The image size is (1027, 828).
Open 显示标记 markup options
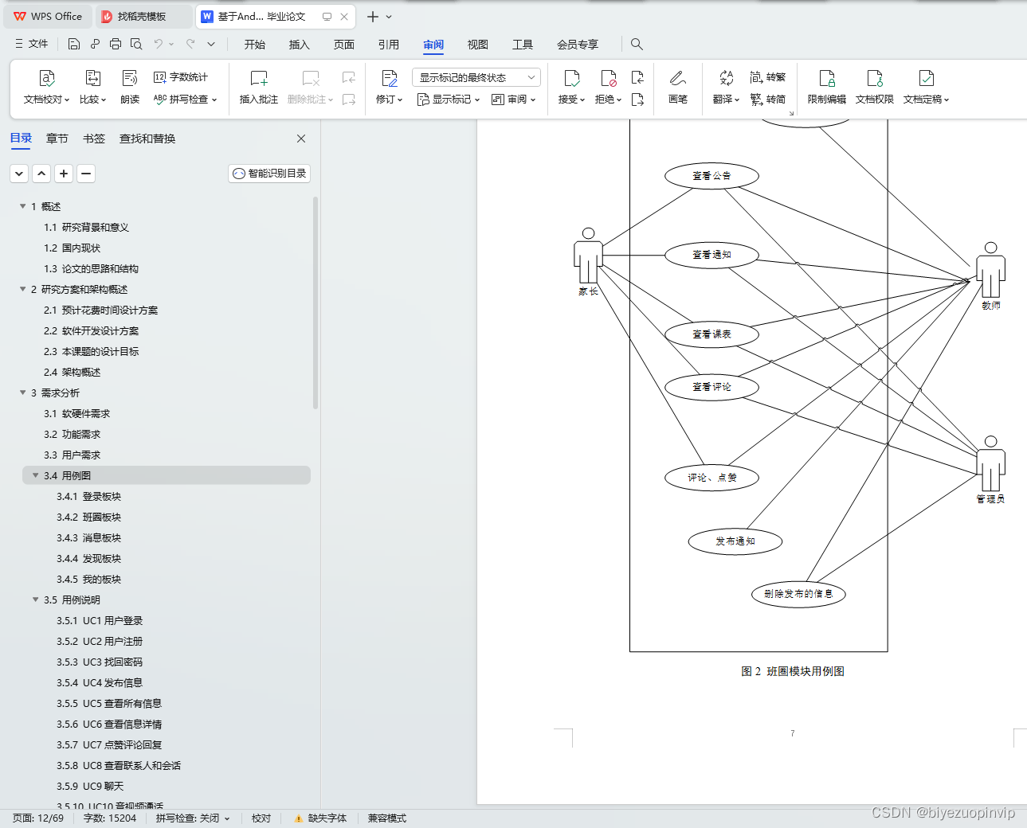tap(449, 100)
